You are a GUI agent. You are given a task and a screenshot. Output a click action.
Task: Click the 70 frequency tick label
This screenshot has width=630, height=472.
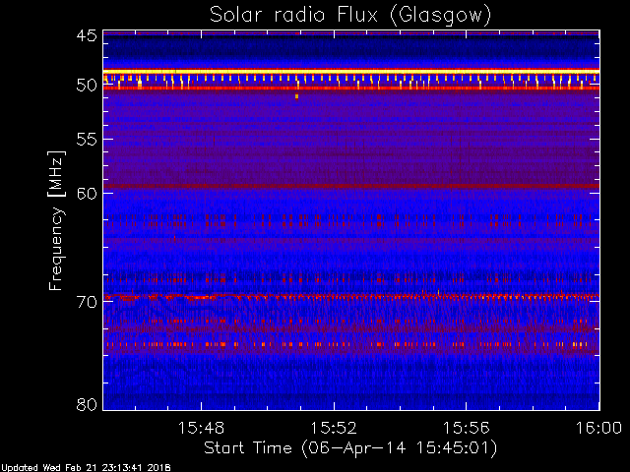(87, 302)
